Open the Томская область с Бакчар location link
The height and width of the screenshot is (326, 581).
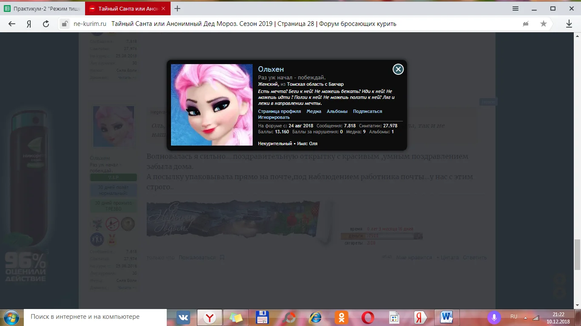[315, 84]
